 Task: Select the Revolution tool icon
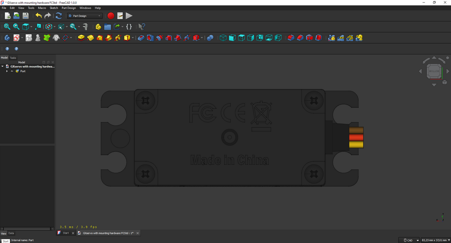[91, 38]
